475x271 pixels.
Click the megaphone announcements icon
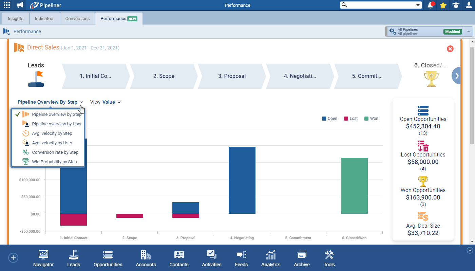click(20, 5)
